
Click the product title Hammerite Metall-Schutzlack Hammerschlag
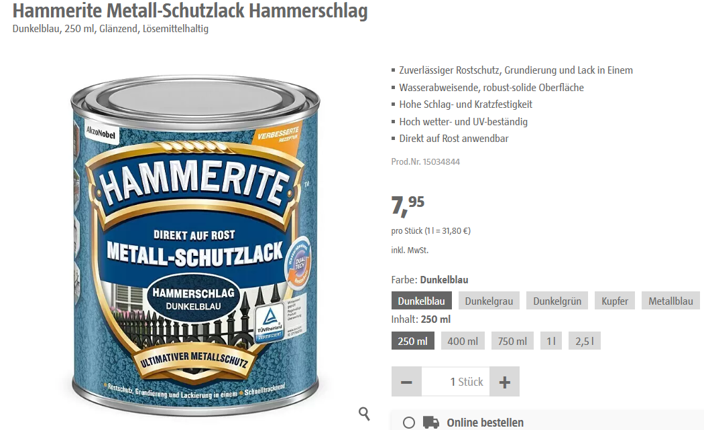(x=190, y=10)
